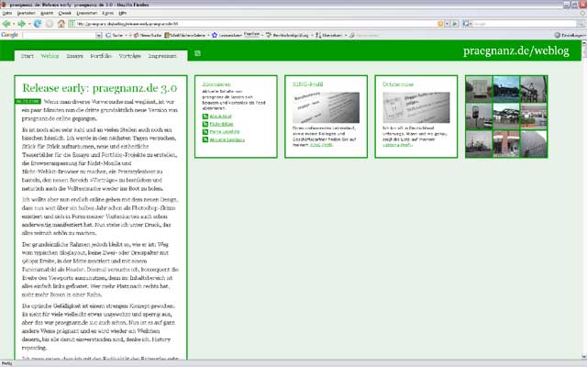This screenshot has width=587, height=367.
Task: Open the Impressum navigation tab
Action: coord(162,56)
